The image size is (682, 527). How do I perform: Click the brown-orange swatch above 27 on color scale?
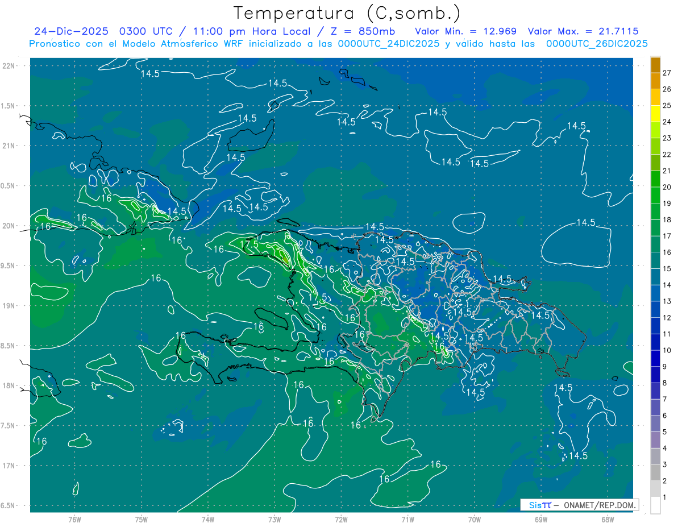[655, 65]
